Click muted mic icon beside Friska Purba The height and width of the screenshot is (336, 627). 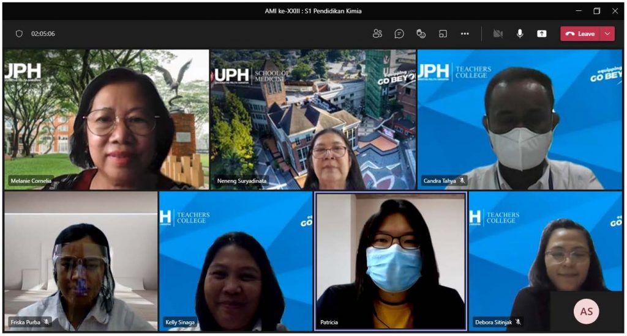[x=47, y=322]
